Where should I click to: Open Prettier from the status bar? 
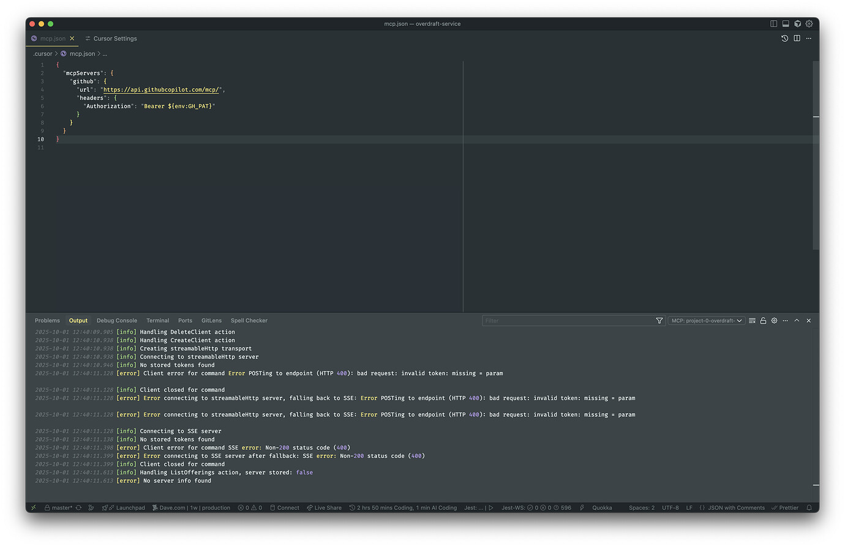(784, 507)
